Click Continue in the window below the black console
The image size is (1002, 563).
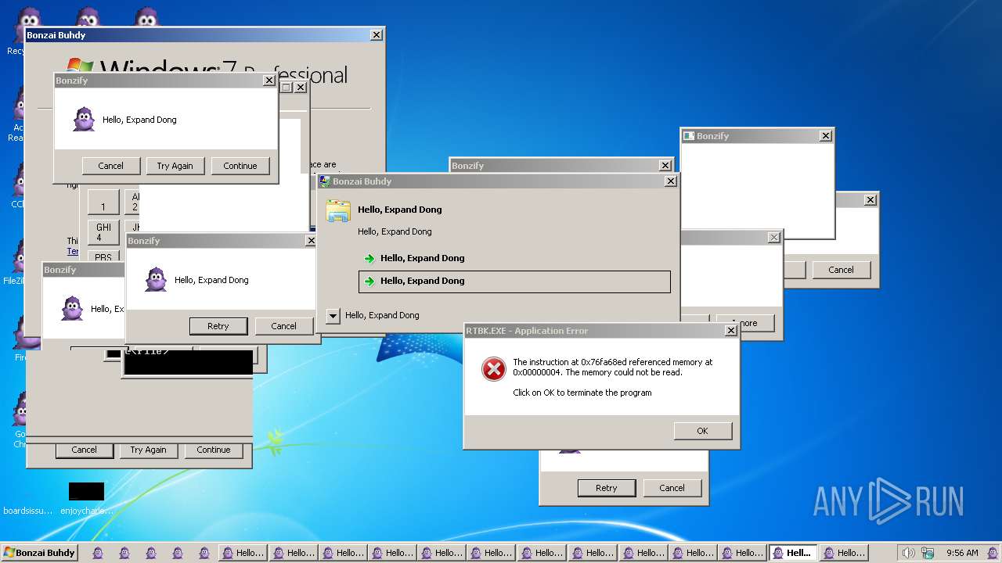(x=214, y=450)
